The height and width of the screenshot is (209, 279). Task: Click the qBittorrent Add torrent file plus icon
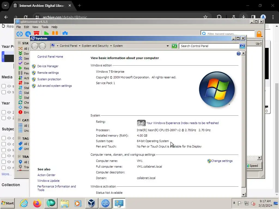[x=28, y=34]
